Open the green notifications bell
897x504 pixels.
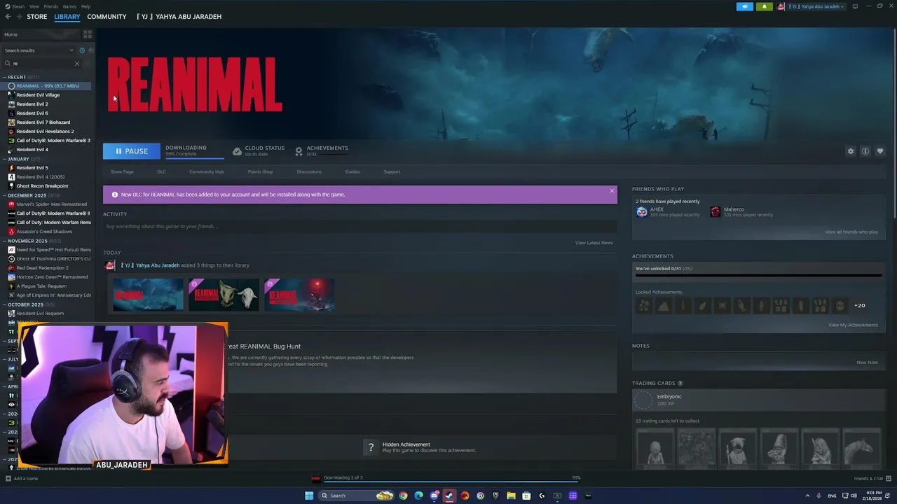coord(764,6)
